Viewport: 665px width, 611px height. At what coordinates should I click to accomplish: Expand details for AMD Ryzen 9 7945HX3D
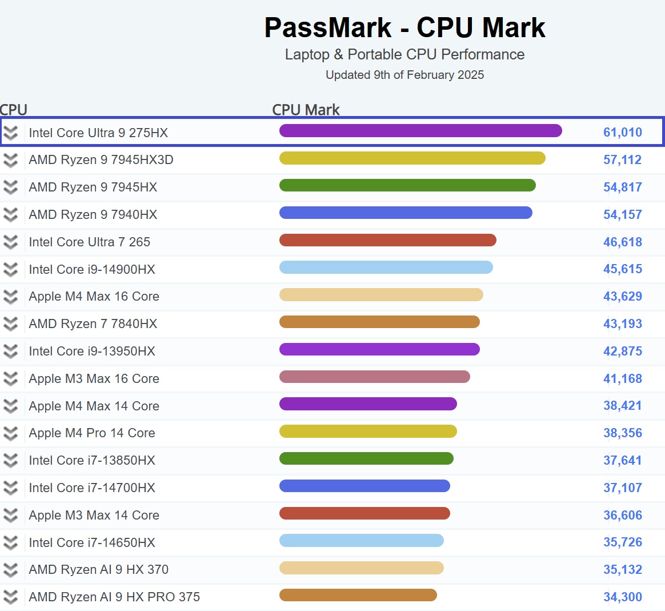point(10,160)
